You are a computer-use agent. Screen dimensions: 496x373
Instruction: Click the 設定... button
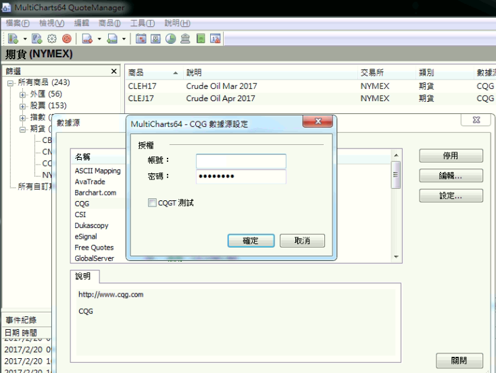451,196
